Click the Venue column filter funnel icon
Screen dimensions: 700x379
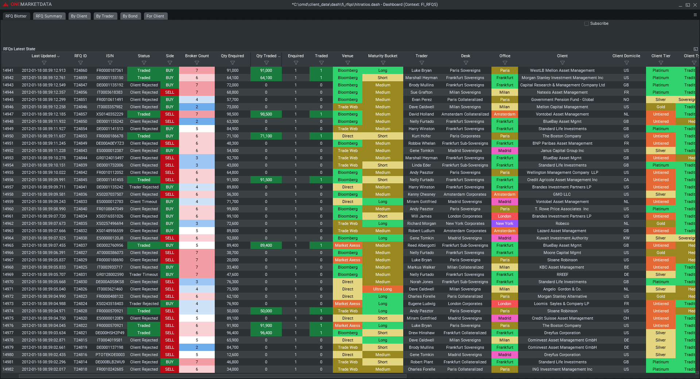[347, 63]
